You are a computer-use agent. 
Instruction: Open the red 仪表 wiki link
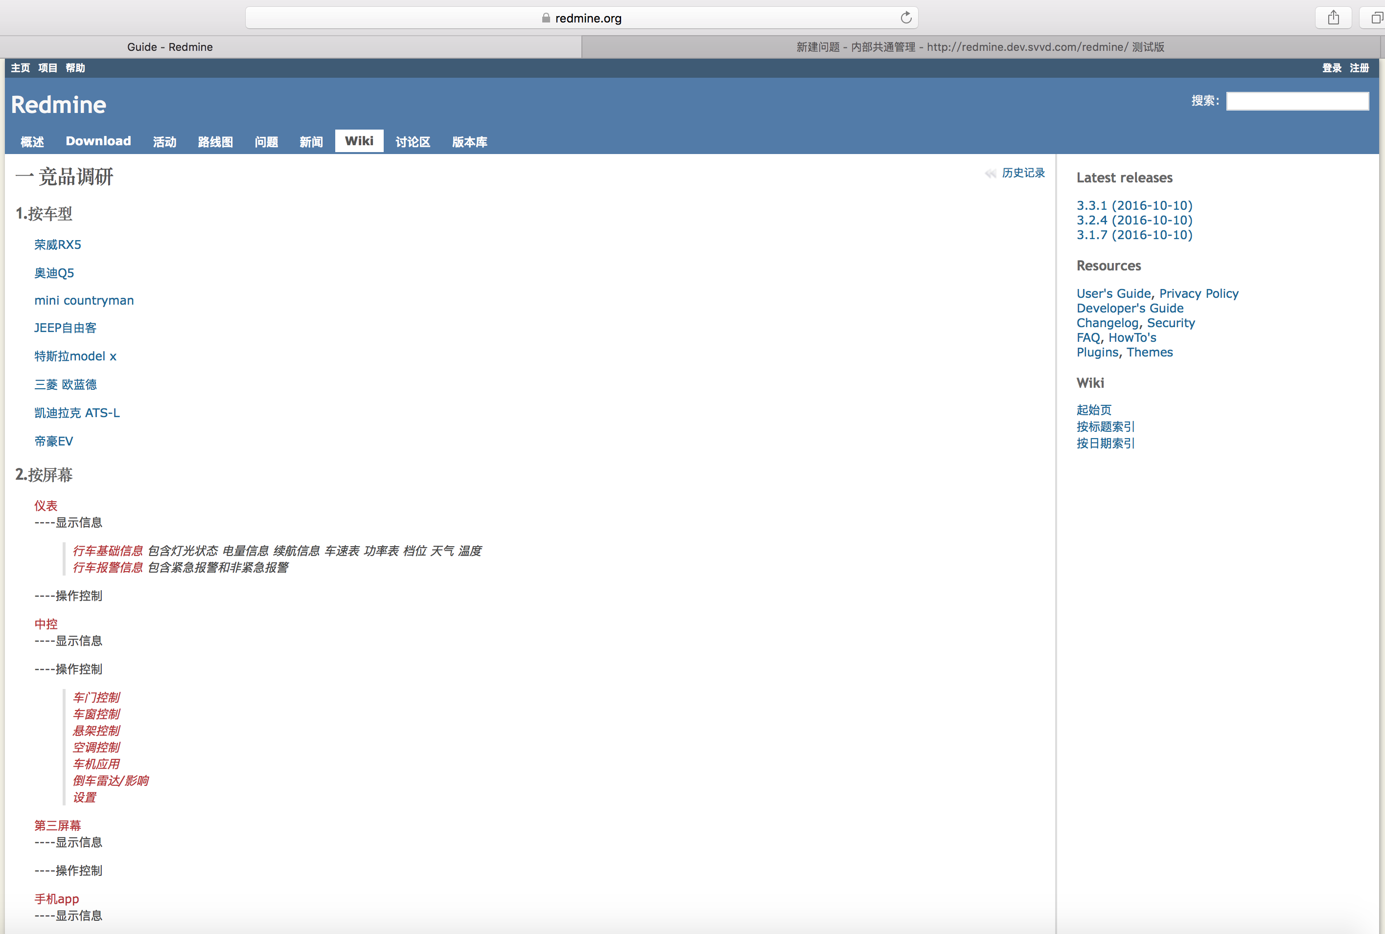pos(46,506)
